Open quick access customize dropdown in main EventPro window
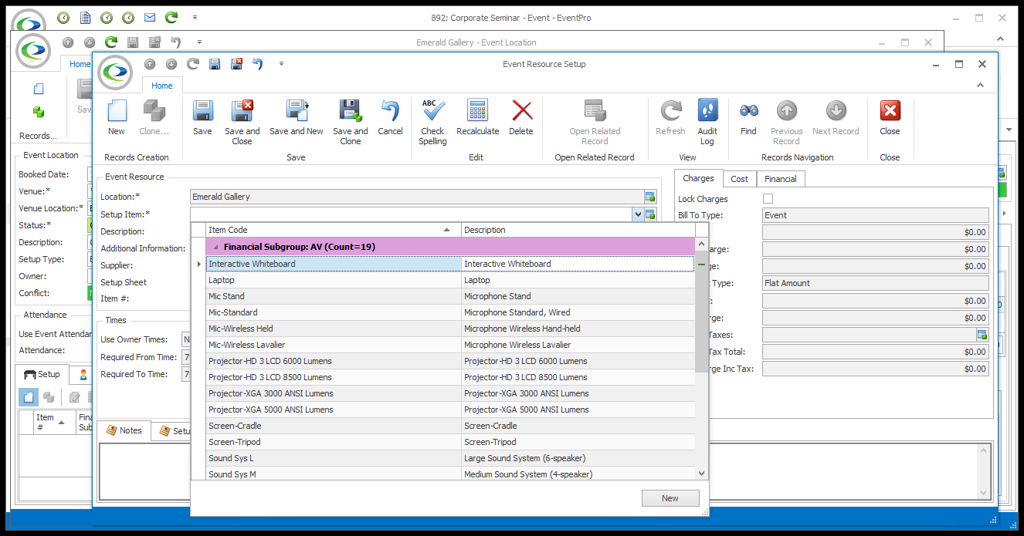This screenshot has width=1024, height=536. click(195, 17)
